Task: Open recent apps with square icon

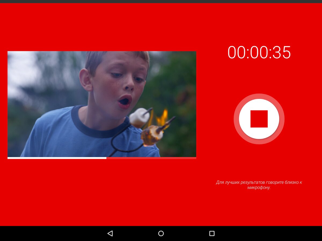Action: pos(212,234)
